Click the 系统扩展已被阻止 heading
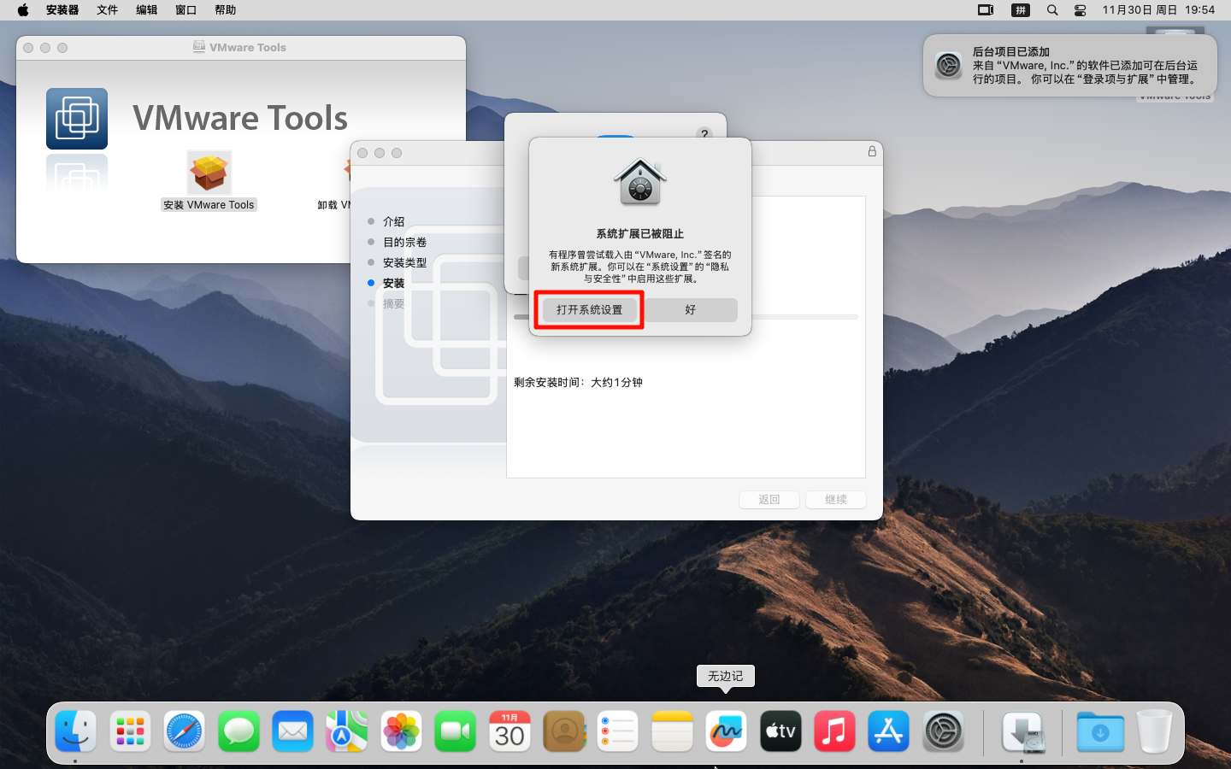This screenshot has width=1231, height=769. point(639,233)
